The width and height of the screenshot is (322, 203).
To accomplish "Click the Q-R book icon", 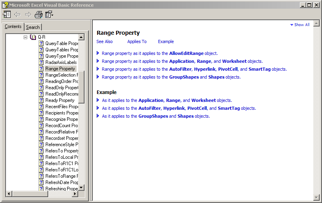I will [x=33, y=37].
